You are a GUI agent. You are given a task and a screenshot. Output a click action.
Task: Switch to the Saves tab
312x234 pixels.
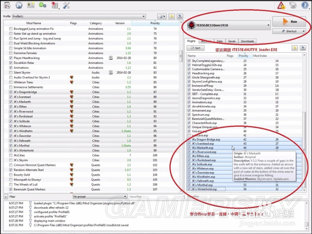(232, 41)
